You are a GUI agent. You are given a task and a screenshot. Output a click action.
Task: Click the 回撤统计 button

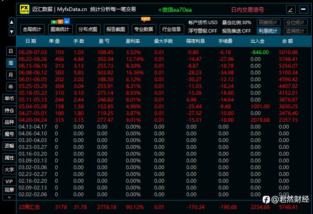tap(268, 22)
